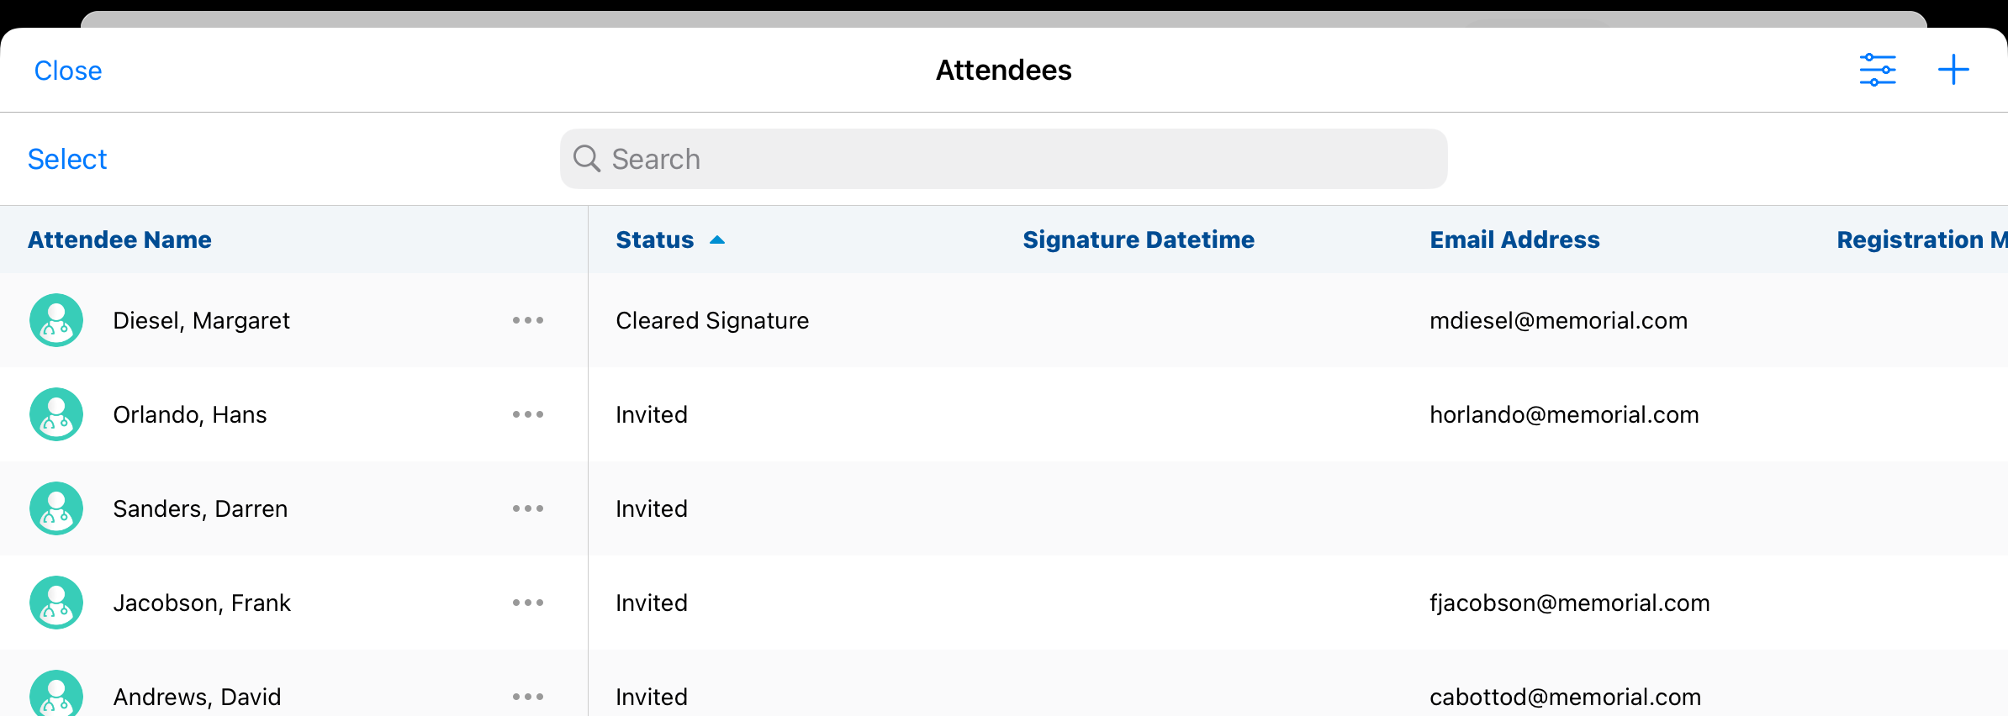This screenshot has height=716, width=2008.
Task: Click Darren Sanders' avatar icon
Action: [56, 508]
